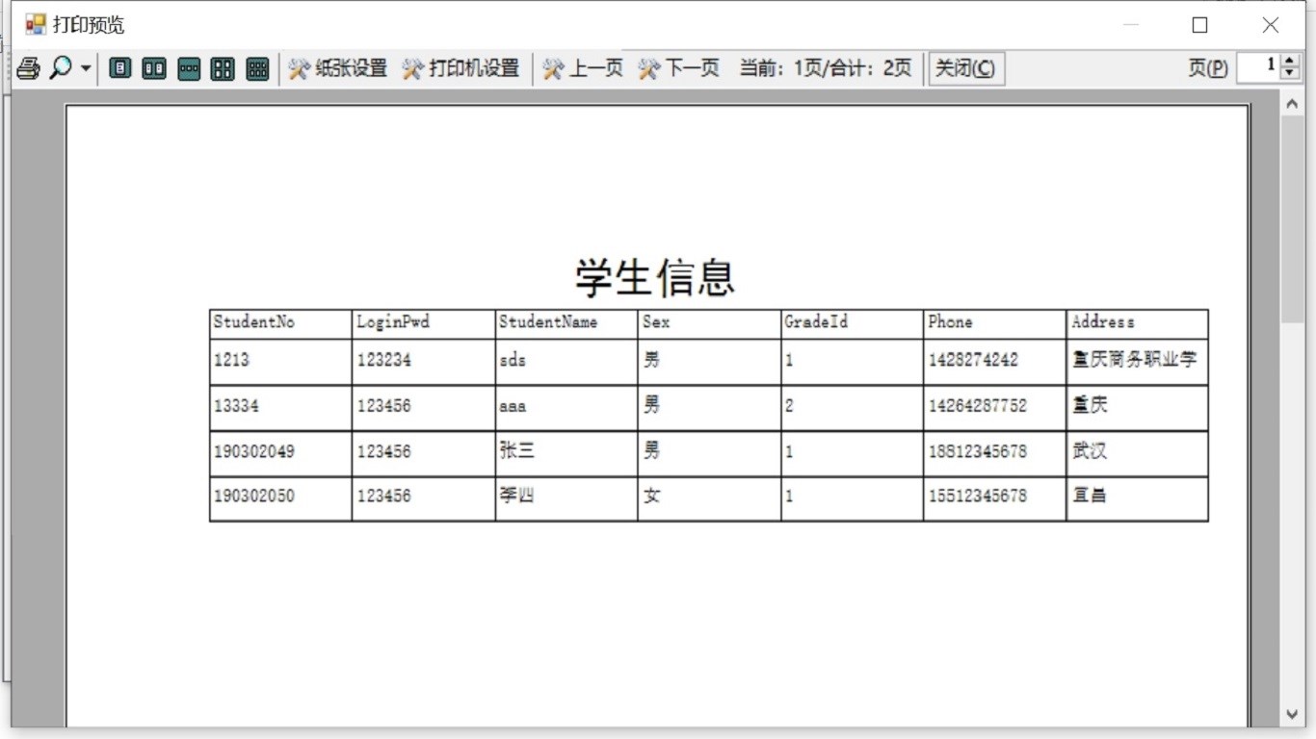Click the address cell 宜昌
This screenshot has height=739, width=1316.
pyautogui.click(x=1137, y=497)
